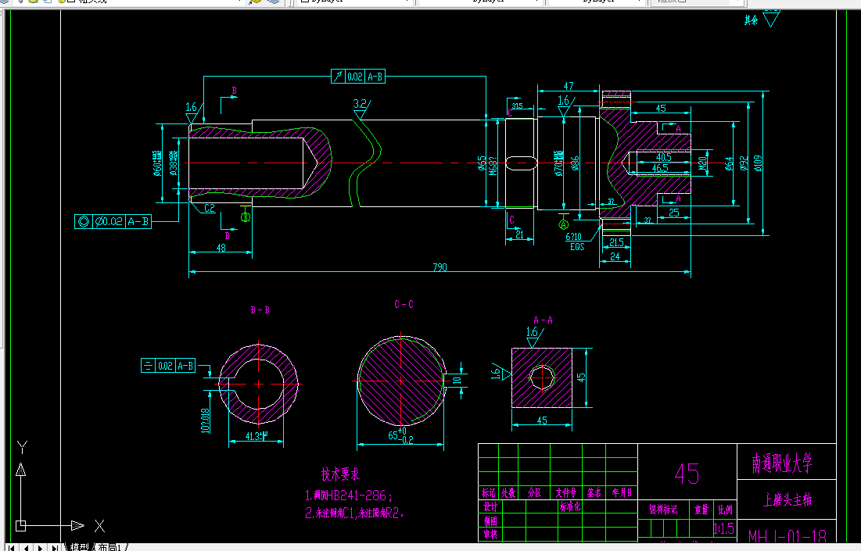Select the 设计 title block cell
This screenshot has height=551, width=861.
490,506
